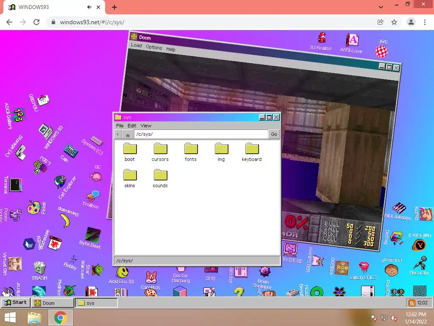Open the Windows Start menu

click(x=10, y=318)
